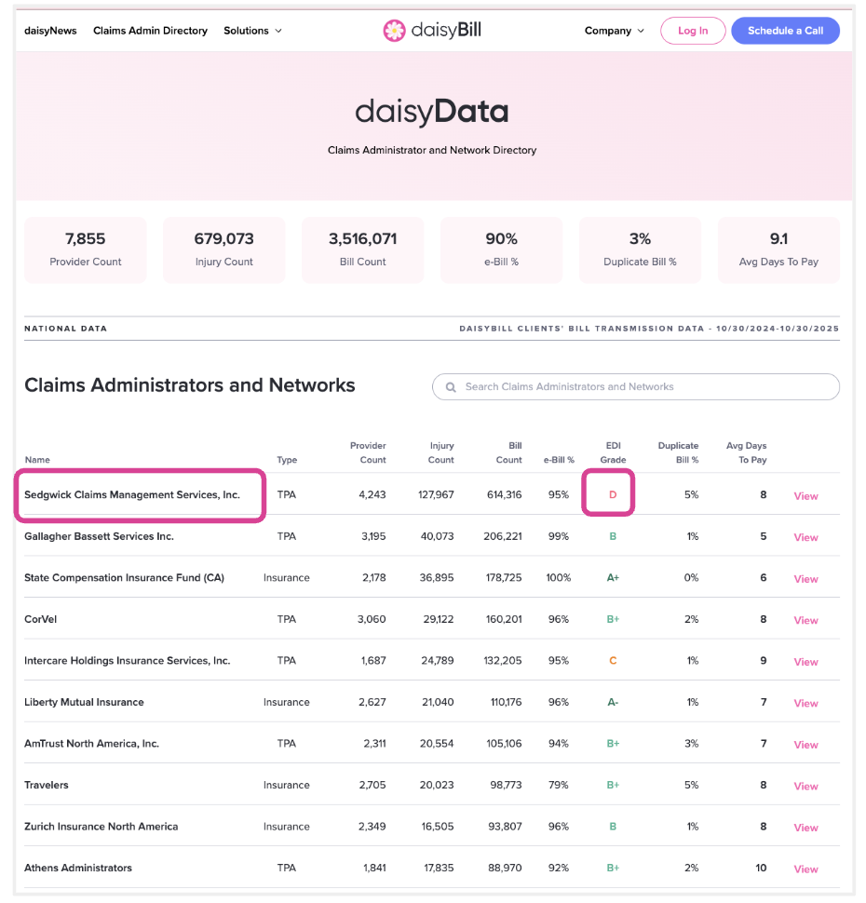Viewport: 866px width, 903px height.
Task: Open View for Athens Administrators
Action: (x=805, y=869)
